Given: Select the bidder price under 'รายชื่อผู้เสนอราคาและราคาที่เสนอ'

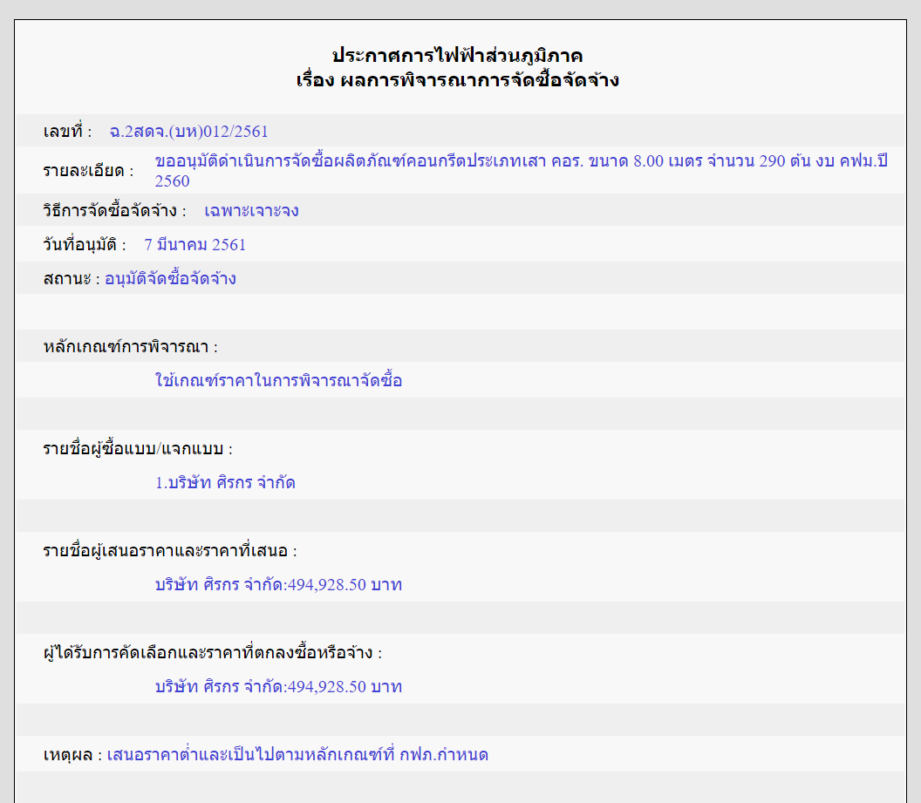Looking at the screenshot, I should 278,585.
